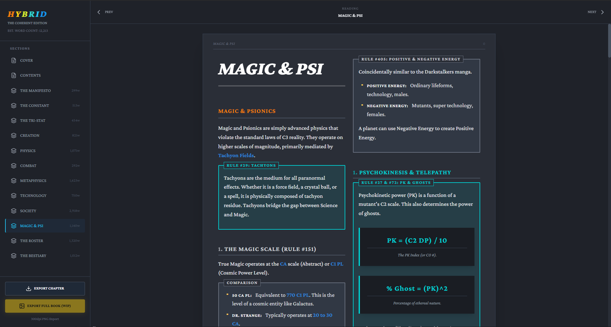The image size is (611, 327).
Task: Click the '1,623w' Metaphysics word count
Action: (x=74, y=181)
